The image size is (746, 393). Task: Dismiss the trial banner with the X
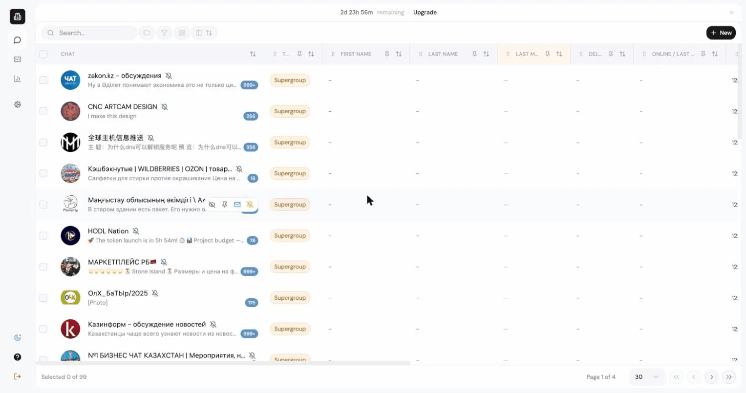731,13
